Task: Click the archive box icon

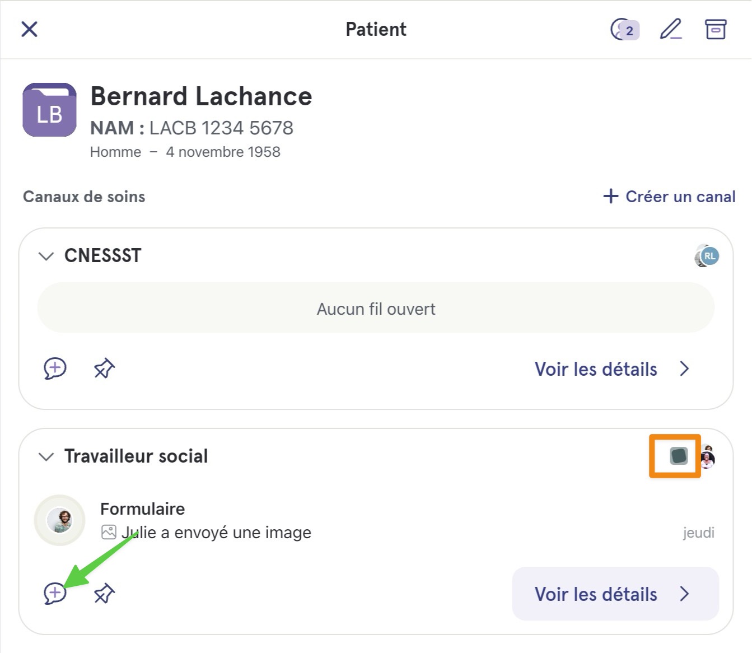Action: pos(716,29)
